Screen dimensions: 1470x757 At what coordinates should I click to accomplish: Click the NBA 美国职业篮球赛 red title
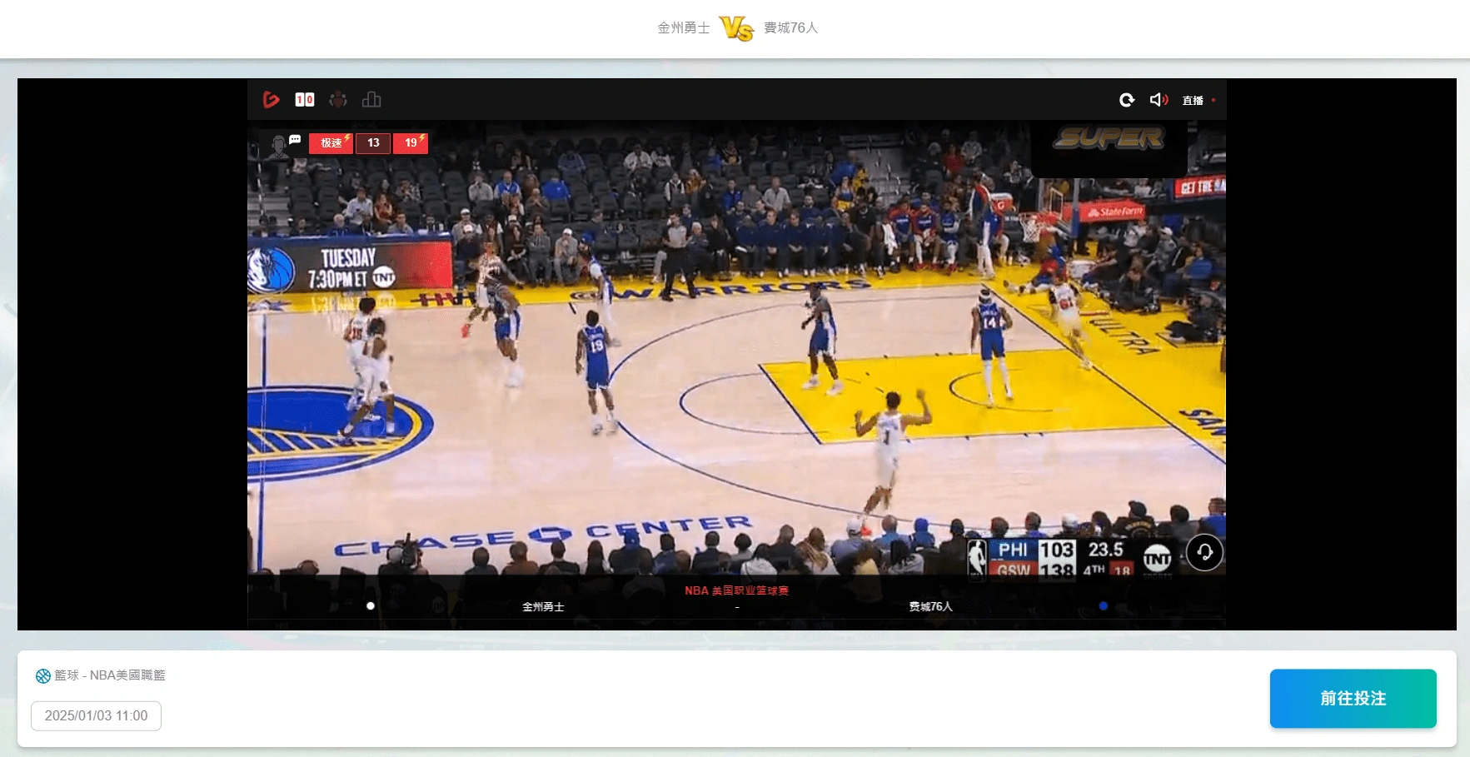pyautogui.click(x=736, y=590)
